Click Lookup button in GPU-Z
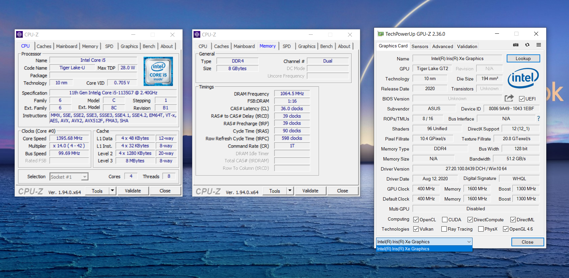The width and height of the screenshot is (569, 278). 523,58
